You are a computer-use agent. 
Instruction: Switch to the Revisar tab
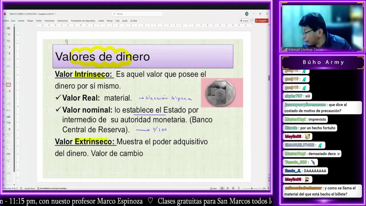coord(110,21)
